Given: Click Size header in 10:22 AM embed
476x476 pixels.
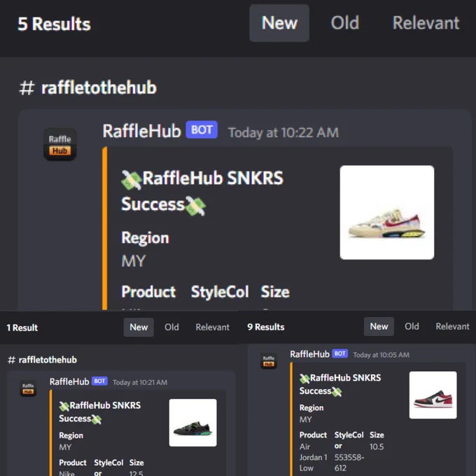Looking at the screenshot, I should pos(275,292).
